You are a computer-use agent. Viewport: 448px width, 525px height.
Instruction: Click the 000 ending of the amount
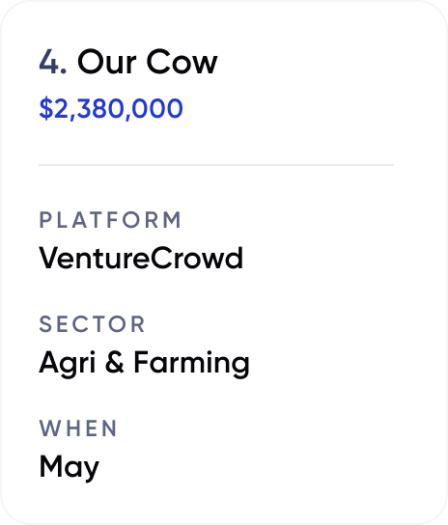(x=157, y=108)
